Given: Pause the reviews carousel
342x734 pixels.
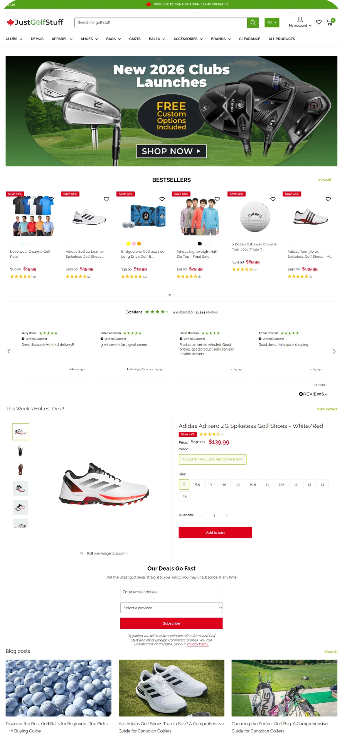Looking at the screenshot, I should pyautogui.click(x=320, y=385).
